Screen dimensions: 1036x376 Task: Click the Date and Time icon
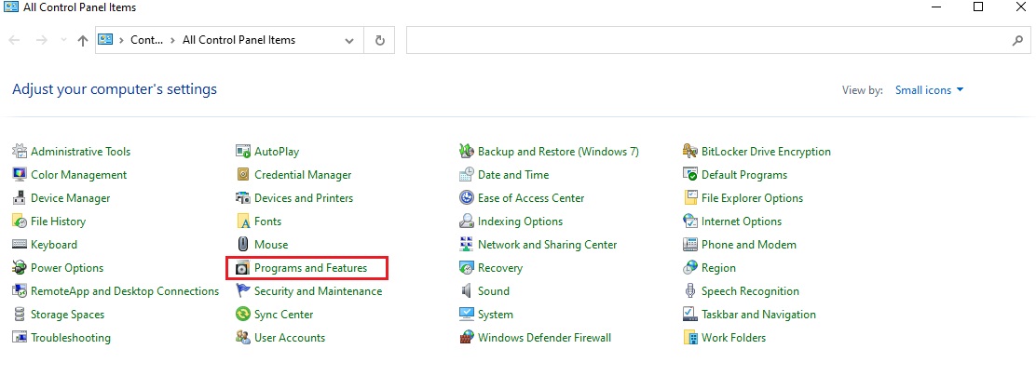[x=467, y=175]
